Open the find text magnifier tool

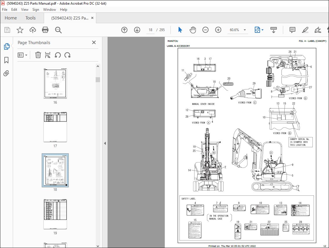[x=58, y=30]
